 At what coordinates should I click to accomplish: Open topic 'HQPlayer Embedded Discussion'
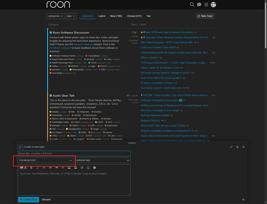coord(159,100)
